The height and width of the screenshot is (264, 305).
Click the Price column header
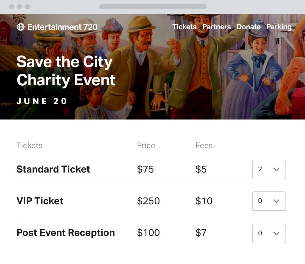click(x=146, y=145)
